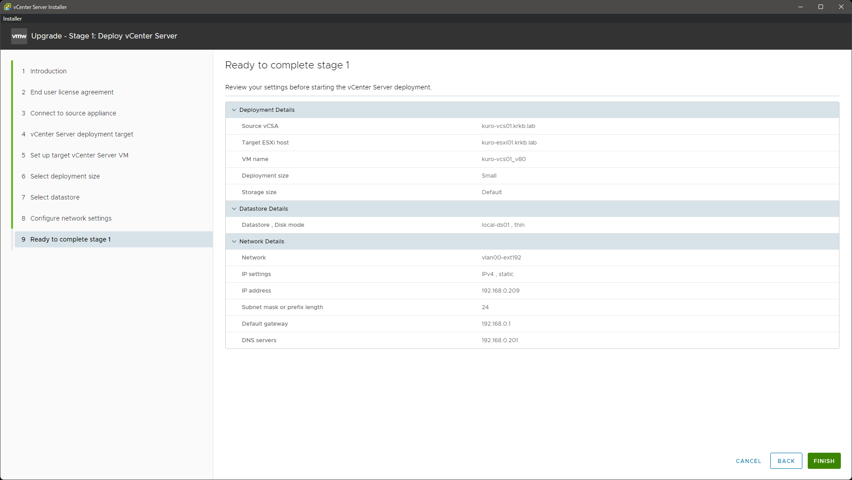
Task: Cancel the upgrade wizard
Action: 748,461
